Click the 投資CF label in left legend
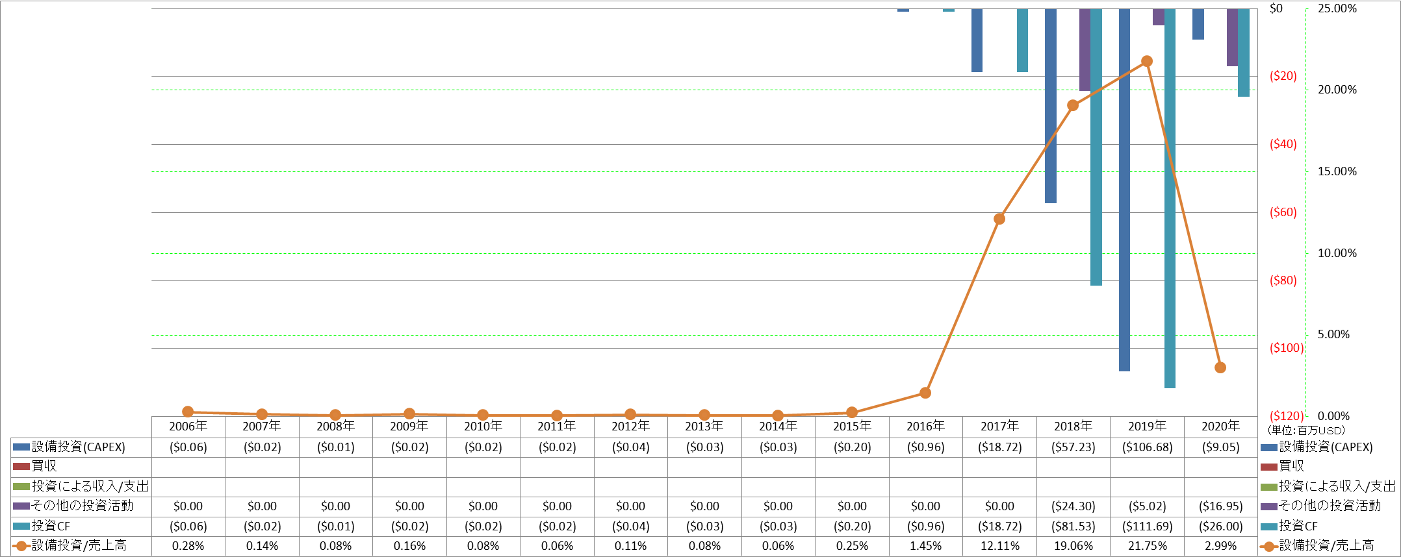Screen dimensions: 1401x557 [x=51, y=526]
